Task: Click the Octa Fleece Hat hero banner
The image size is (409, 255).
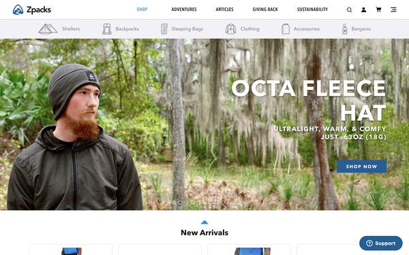Action: pyautogui.click(x=204, y=124)
